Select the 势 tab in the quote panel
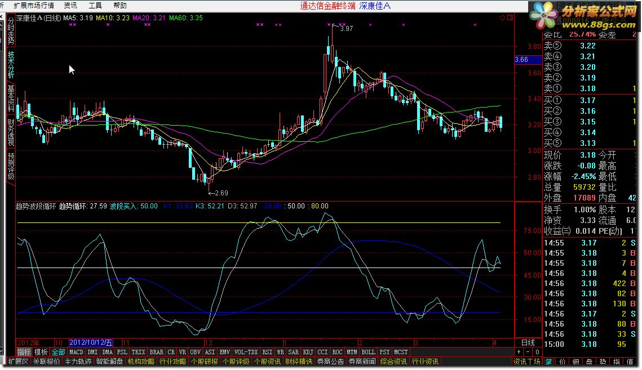Screen dimensions: 642x370 (603, 362)
